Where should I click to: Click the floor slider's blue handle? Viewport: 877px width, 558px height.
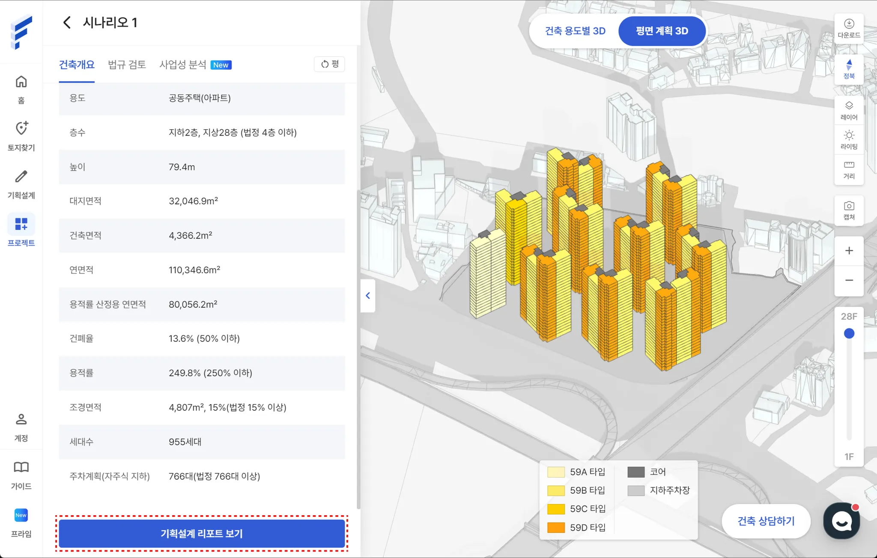click(x=849, y=333)
